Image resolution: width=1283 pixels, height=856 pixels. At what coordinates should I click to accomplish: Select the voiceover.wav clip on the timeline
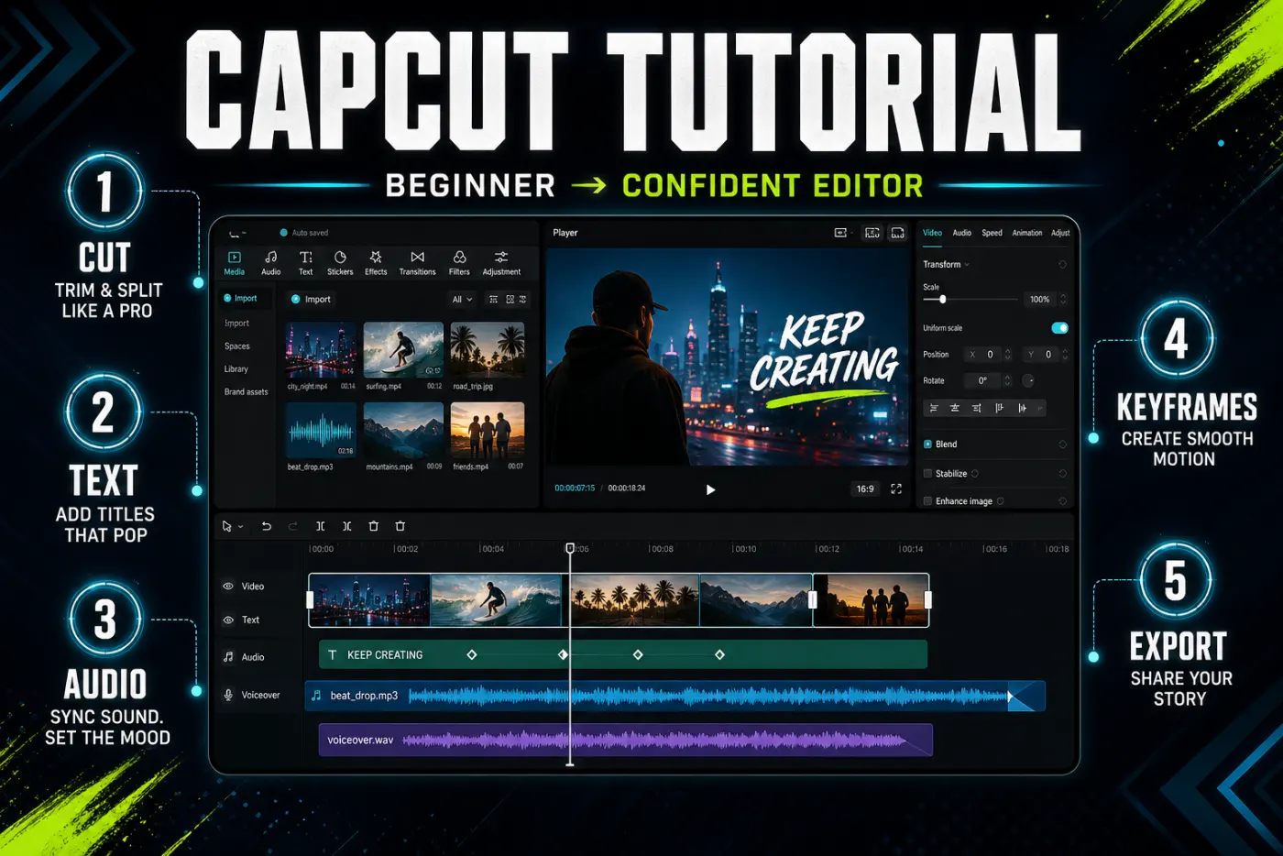[x=626, y=740]
